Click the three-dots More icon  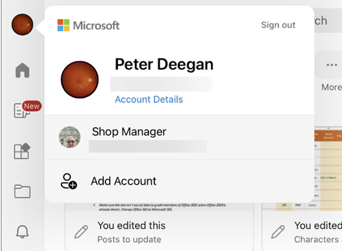click(x=331, y=66)
